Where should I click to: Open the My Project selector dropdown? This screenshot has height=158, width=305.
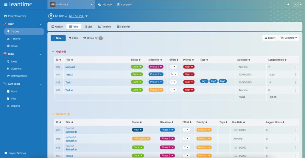[71, 5]
